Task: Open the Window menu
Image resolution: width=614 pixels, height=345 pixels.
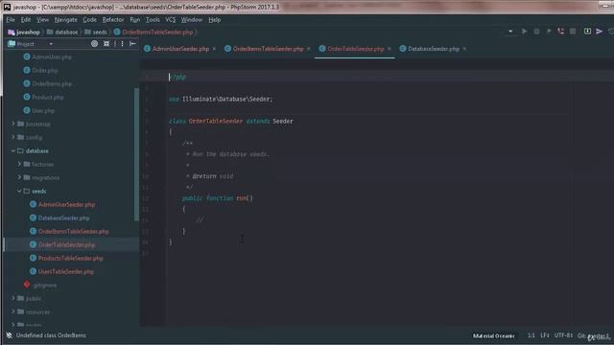Action: point(192,20)
